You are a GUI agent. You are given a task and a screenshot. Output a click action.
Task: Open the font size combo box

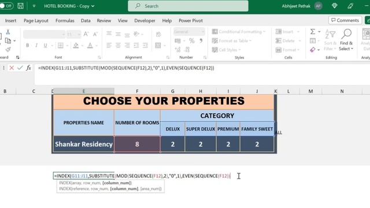click(x=73, y=35)
